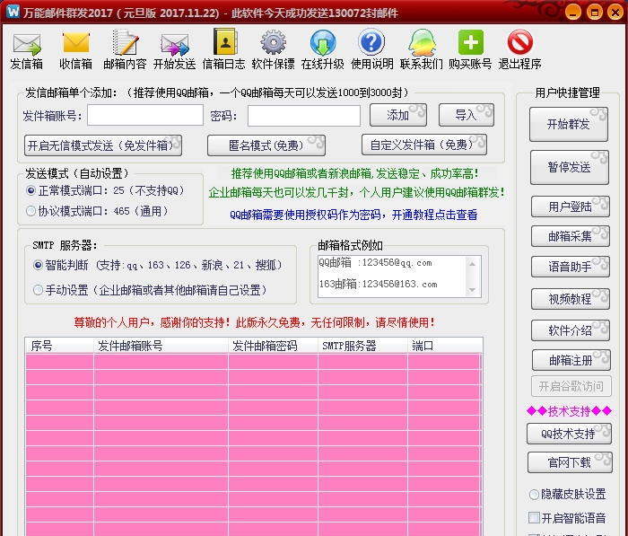Click the 用户登陆 button

(x=571, y=206)
